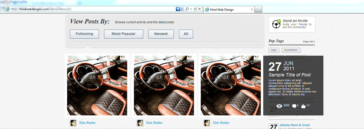Viewport: 364px width, 129px height.
Task: Open the first car interior post thumbnail
Action: pos(97,86)
